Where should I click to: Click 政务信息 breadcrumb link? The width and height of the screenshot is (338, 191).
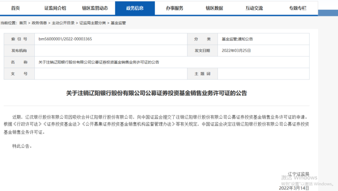coord(39,23)
